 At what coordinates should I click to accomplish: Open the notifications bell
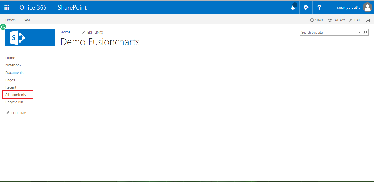292,7
